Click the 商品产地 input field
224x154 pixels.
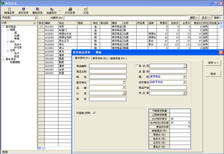[x=168, y=88]
